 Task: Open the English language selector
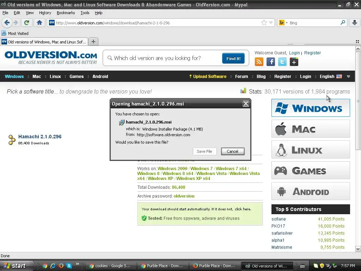pos(331,76)
